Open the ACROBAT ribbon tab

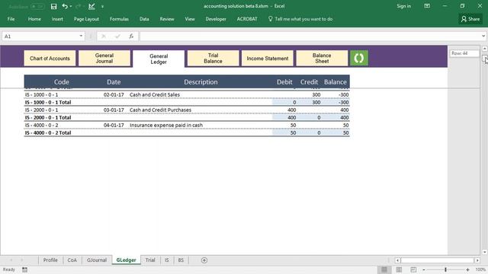click(247, 19)
